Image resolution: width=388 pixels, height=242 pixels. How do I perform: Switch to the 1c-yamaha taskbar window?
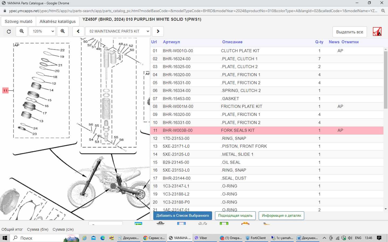point(282,238)
